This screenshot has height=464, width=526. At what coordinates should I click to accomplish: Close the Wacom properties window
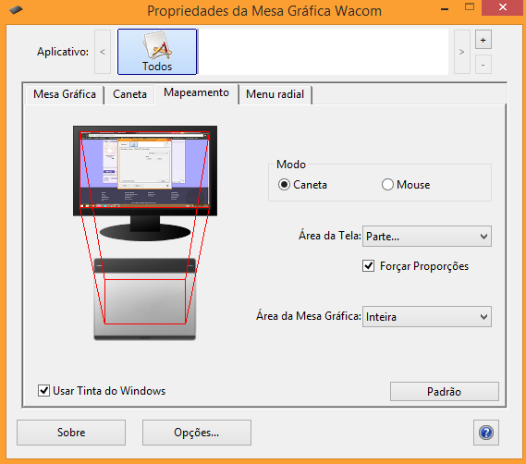click(x=503, y=7)
